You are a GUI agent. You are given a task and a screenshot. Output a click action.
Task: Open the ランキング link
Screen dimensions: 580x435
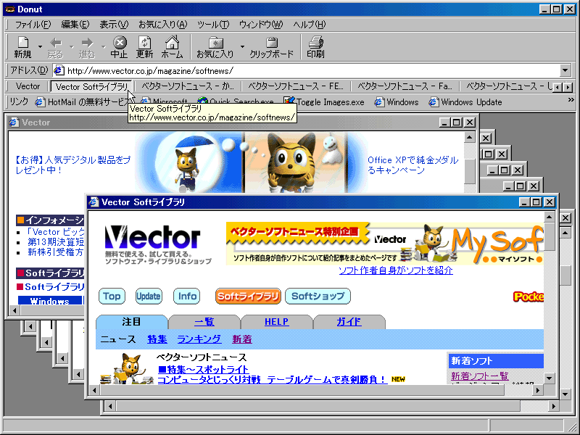coord(199,339)
